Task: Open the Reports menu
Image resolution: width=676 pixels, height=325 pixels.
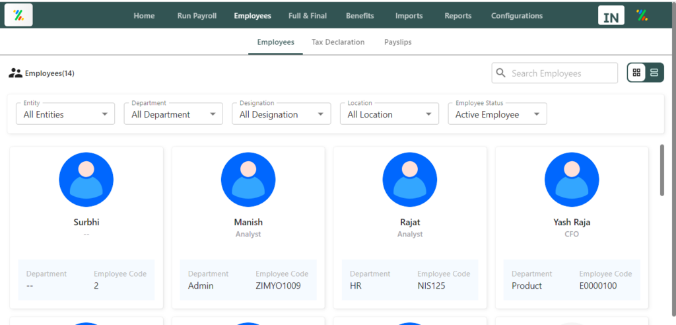Action: 458,16
